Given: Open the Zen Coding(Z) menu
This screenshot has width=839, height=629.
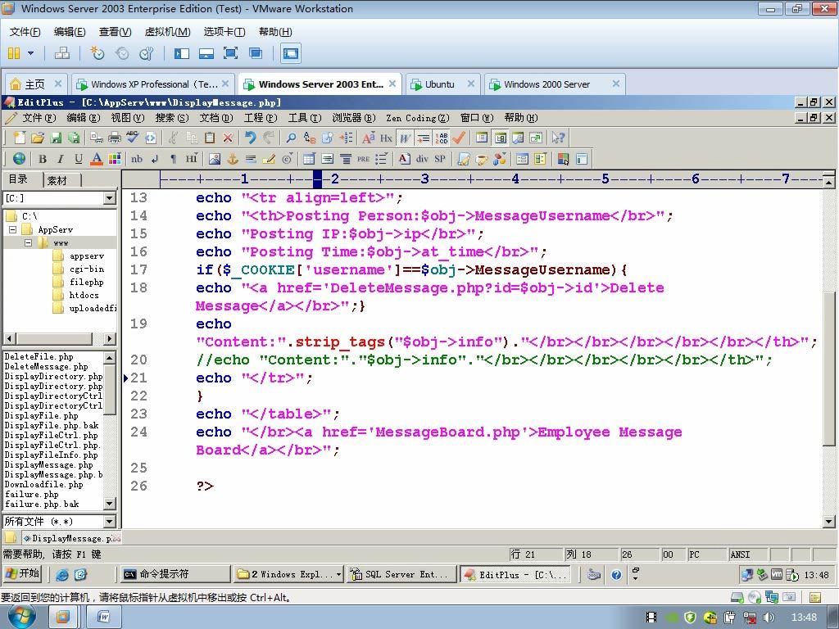Looking at the screenshot, I should (x=417, y=118).
